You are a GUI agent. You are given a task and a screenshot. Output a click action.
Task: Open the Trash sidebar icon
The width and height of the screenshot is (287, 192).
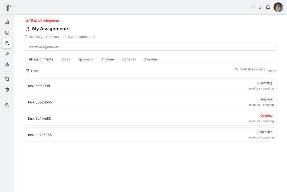pos(7,90)
